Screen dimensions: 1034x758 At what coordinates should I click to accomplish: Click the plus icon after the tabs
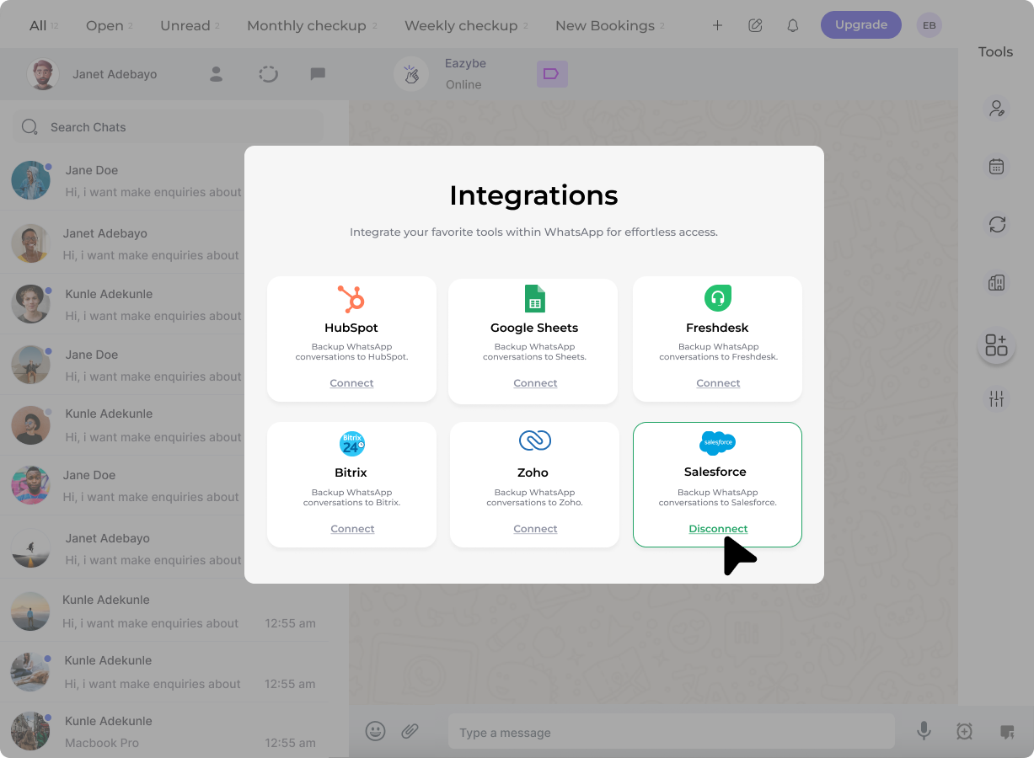point(717,25)
